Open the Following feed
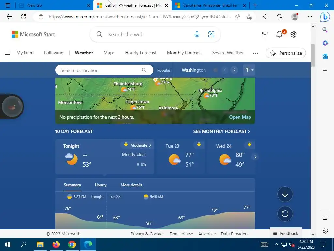This screenshot has width=334, height=251. tap(54, 53)
